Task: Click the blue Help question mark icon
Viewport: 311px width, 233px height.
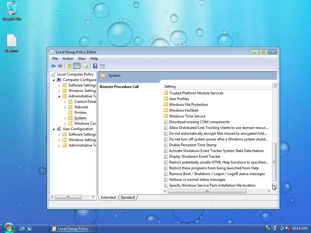Action: coord(95,66)
